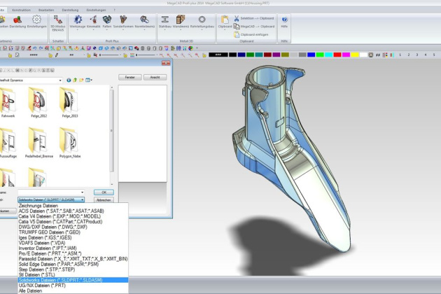Open the folder location dropdown
This screenshot has width=441, height=294.
tap(60, 80)
